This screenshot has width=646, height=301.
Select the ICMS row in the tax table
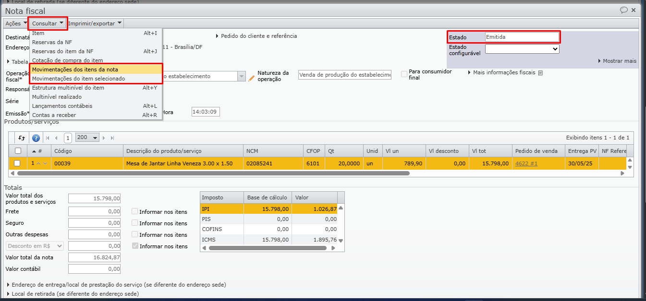pyautogui.click(x=268, y=240)
